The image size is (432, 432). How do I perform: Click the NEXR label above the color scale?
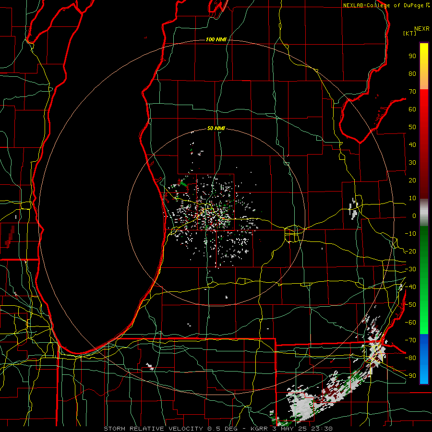(x=422, y=29)
